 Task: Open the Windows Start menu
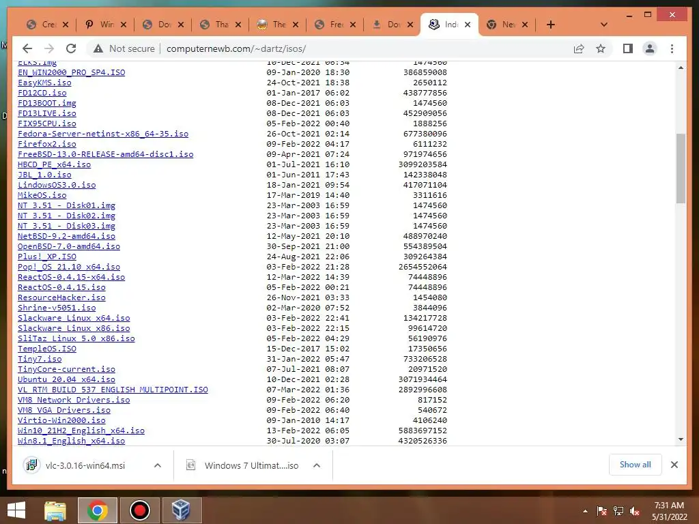[16, 510]
